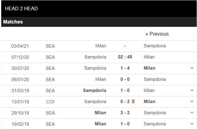Screen dimensions: 197x129
Task: Open the 3 - 2 score on 29/10/18
Action: click(x=125, y=113)
